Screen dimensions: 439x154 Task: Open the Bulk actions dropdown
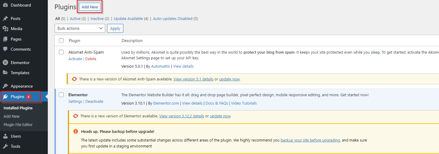(x=80, y=28)
